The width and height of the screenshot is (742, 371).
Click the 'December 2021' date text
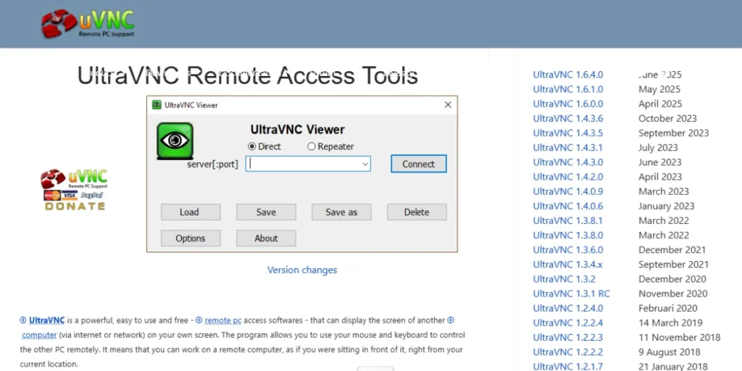point(672,250)
